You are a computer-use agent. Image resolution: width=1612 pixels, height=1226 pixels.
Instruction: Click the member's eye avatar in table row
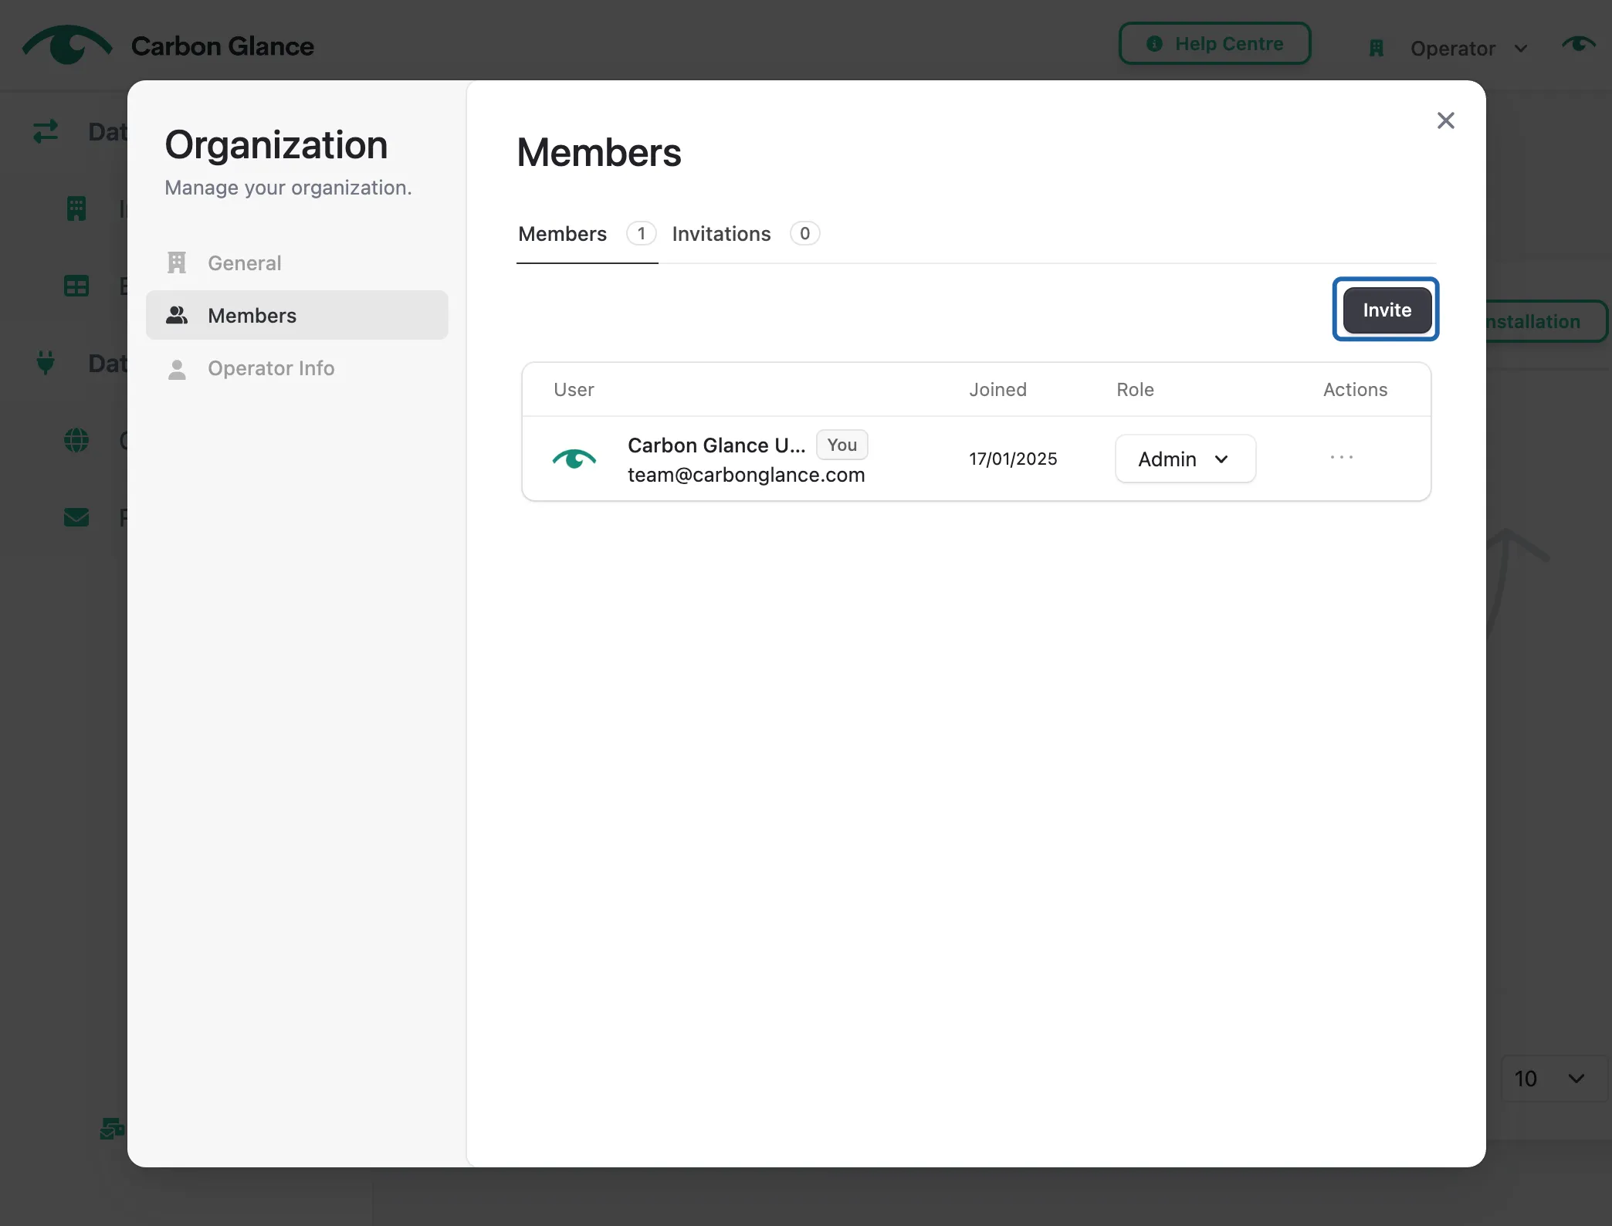click(574, 459)
